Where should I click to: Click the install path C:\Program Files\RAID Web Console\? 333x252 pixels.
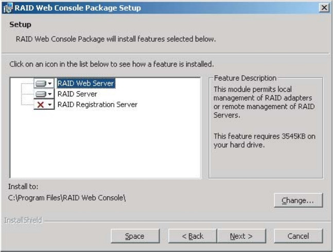pos(67,197)
